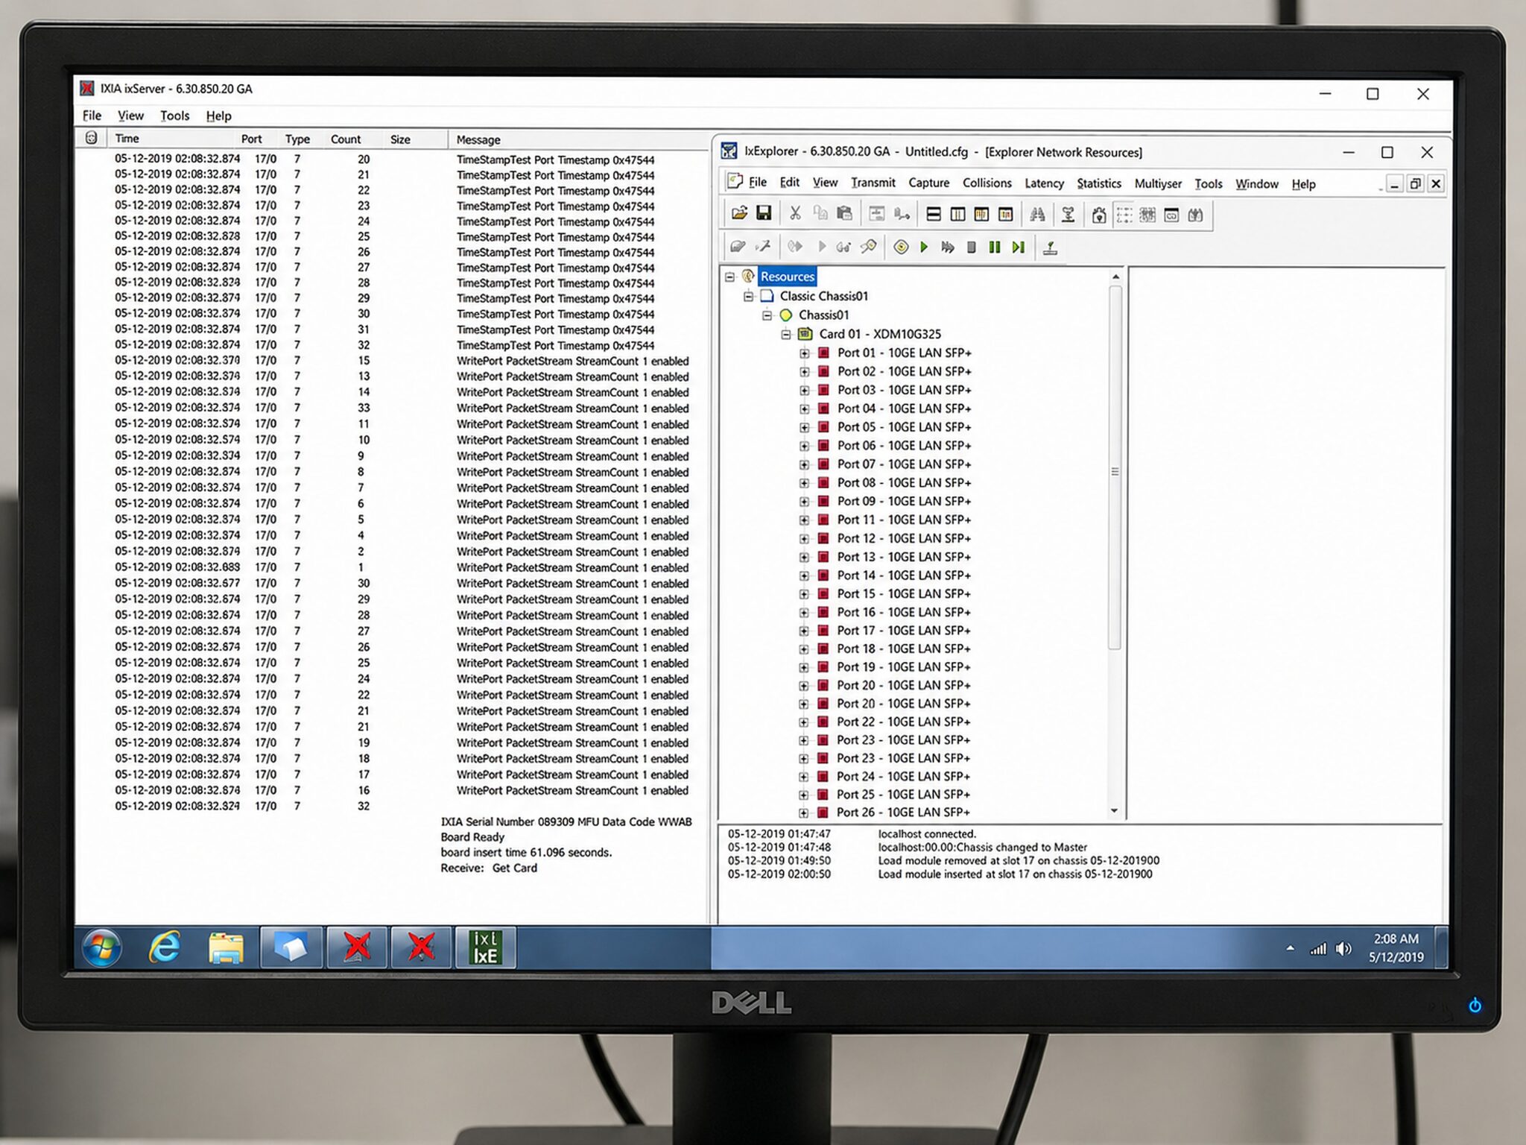
Task: Click the Find binoculars icon
Action: 1037,215
